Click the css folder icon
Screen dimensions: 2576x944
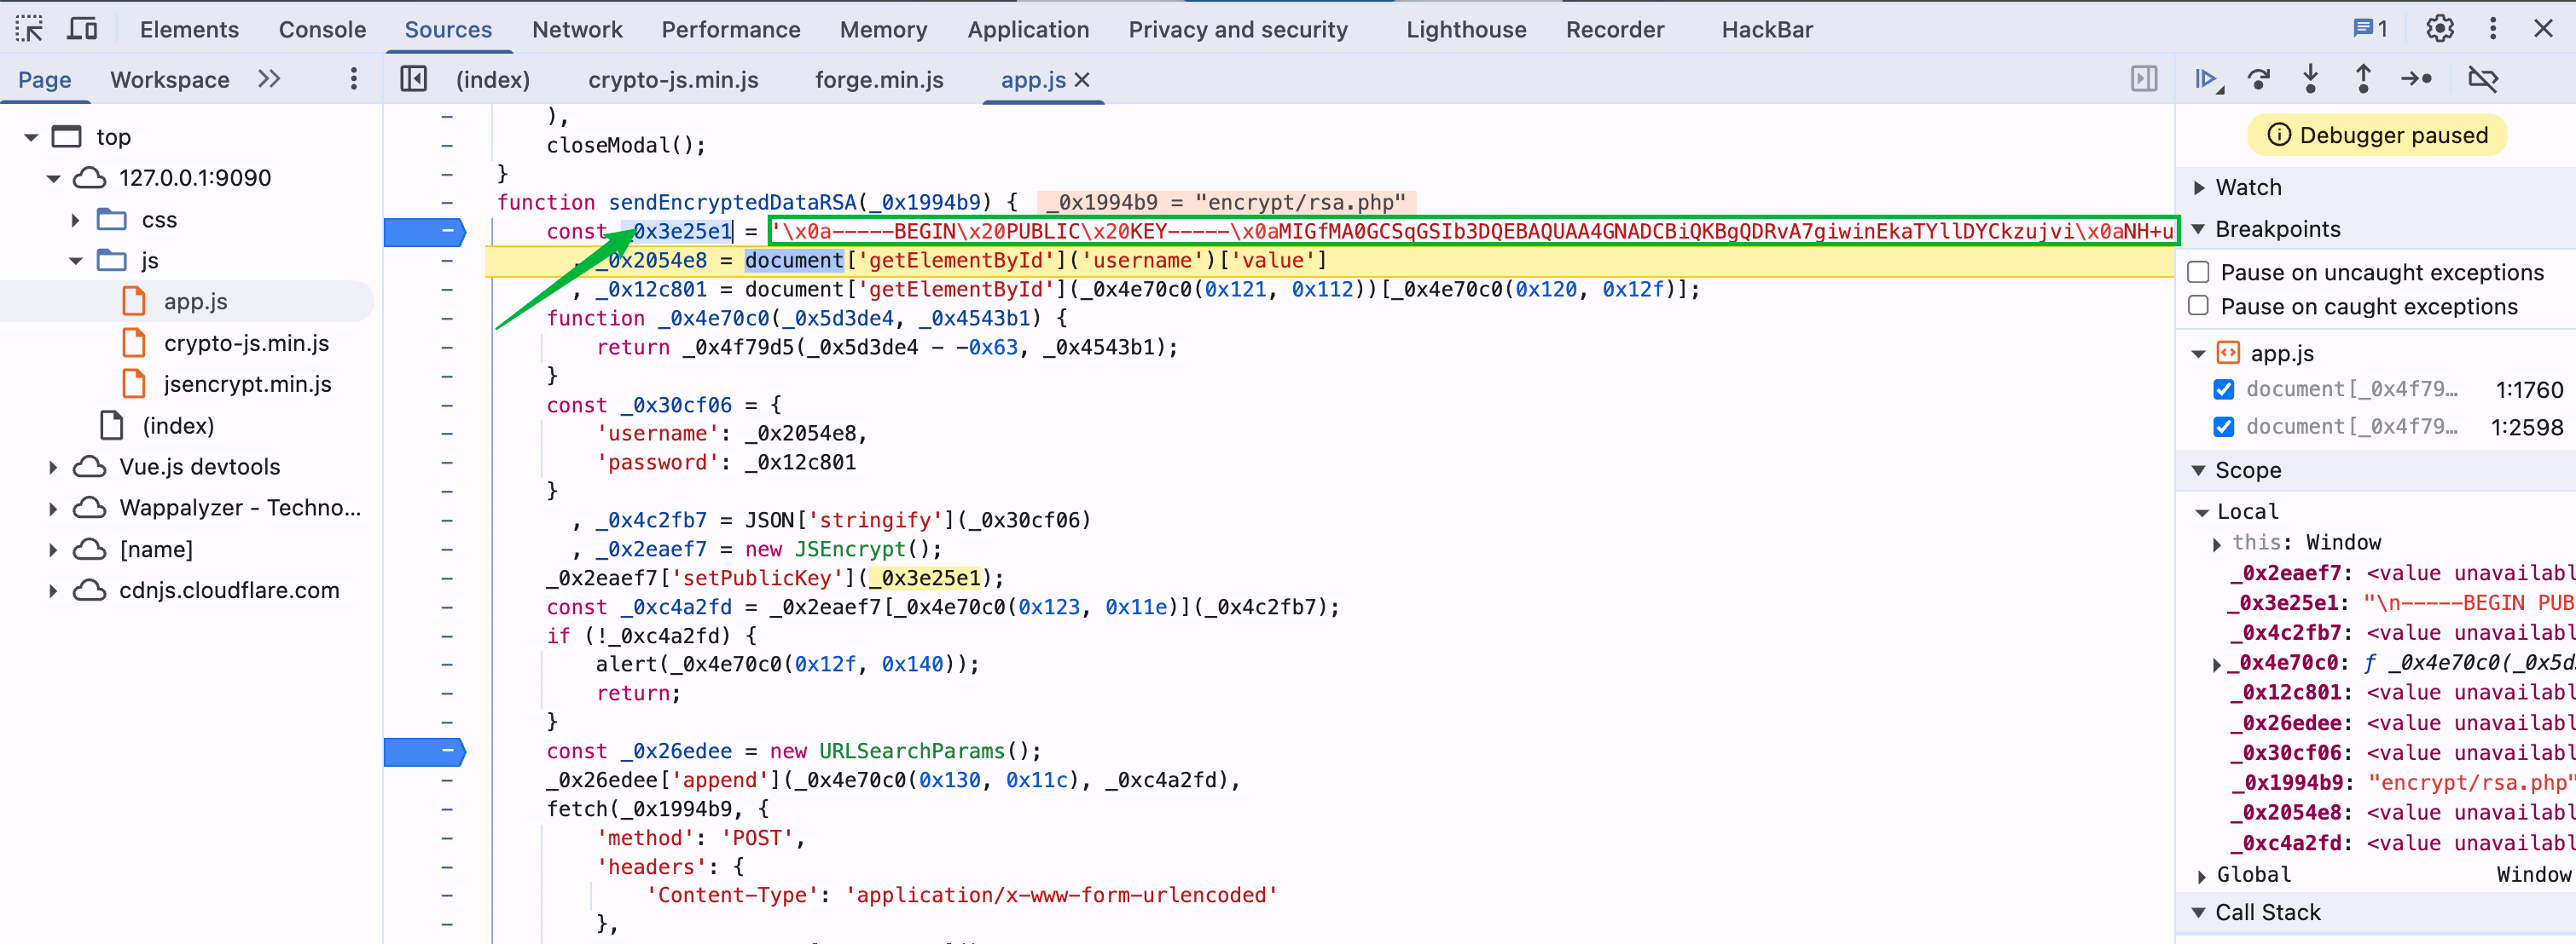point(112,220)
